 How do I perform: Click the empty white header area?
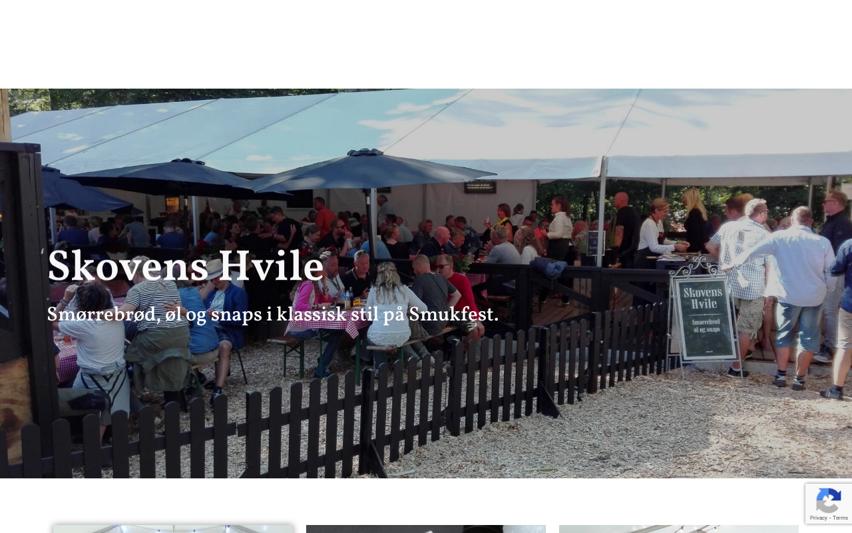(x=426, y=44)
